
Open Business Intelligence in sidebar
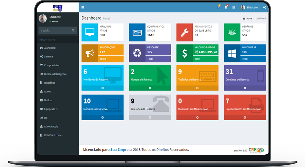pos(55,74)
